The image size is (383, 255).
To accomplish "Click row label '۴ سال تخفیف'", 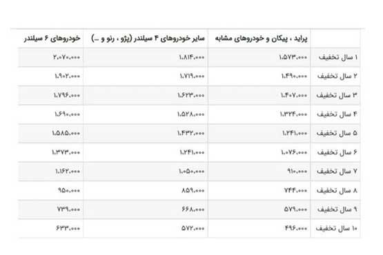I will pos(337,114).
